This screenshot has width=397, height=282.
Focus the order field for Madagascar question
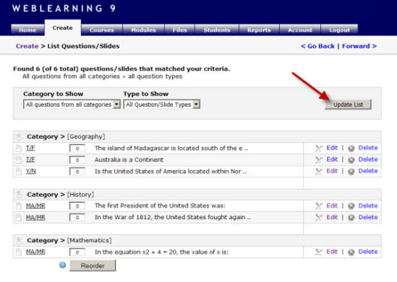pos(77,149)
